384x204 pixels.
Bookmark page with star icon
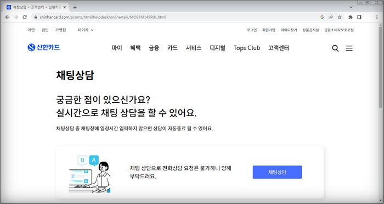click(x=340, y=17)
